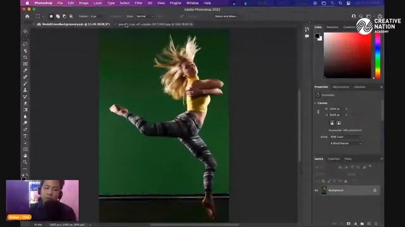The image size is (405, 227).
Task: Open the Properties panel menu
Action: (x=381, y=87)
